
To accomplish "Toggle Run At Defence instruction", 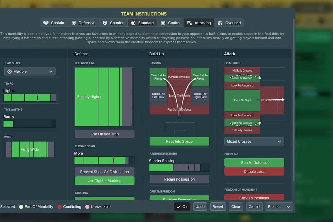I will pyautogui.click(x=254, y=163).
